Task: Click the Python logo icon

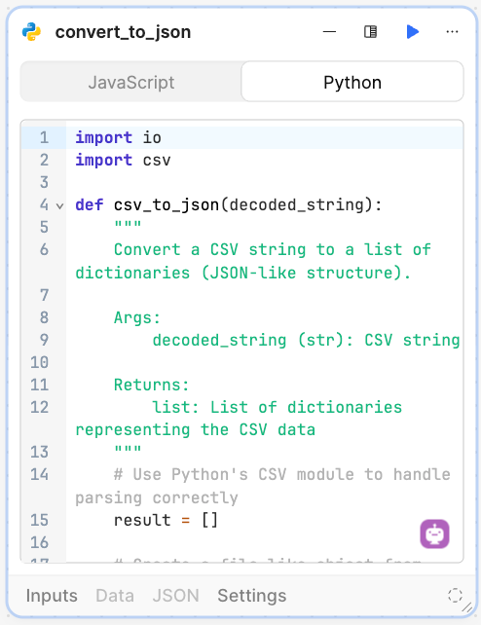Action: tap(31, 32)
